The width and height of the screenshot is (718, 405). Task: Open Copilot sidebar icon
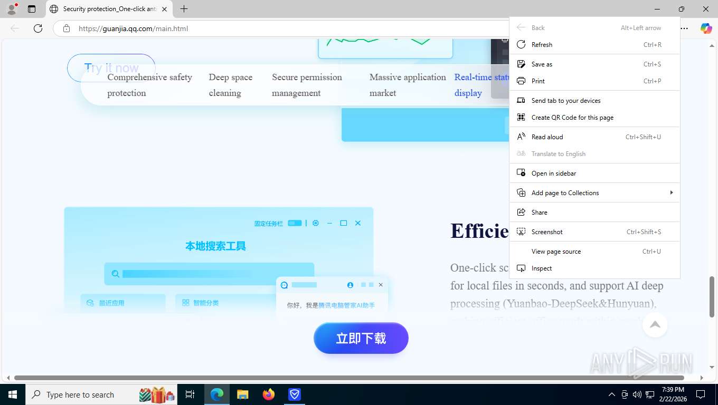pyautogui.click(x=706, y=28)
